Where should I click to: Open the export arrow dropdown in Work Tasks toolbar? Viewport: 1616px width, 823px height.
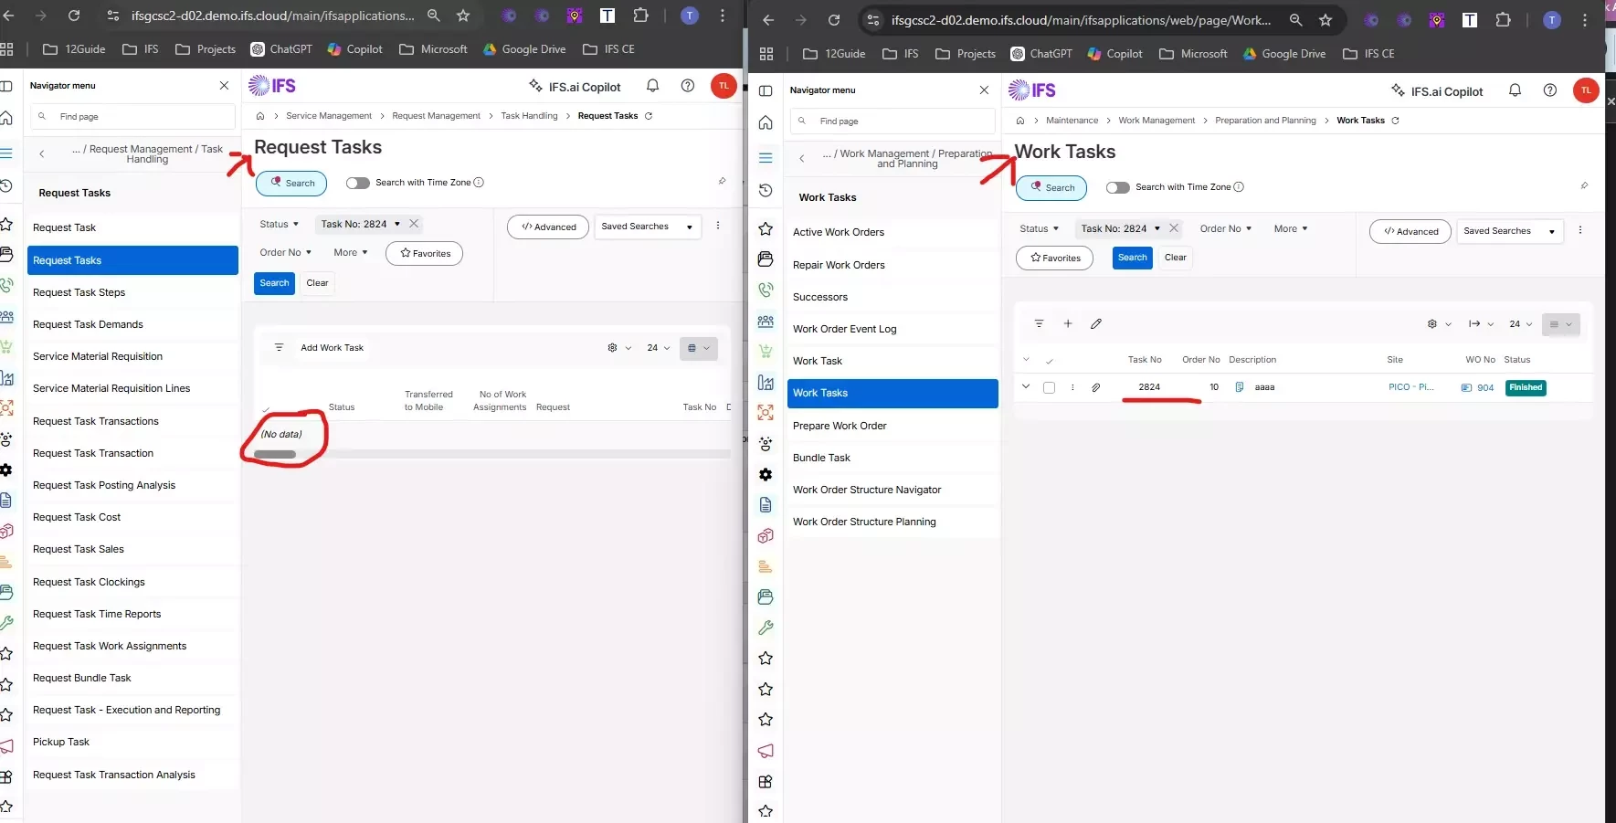point(1481,323)
